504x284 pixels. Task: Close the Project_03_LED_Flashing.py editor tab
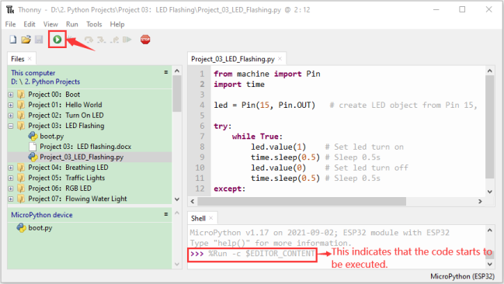tap(280, 58)
